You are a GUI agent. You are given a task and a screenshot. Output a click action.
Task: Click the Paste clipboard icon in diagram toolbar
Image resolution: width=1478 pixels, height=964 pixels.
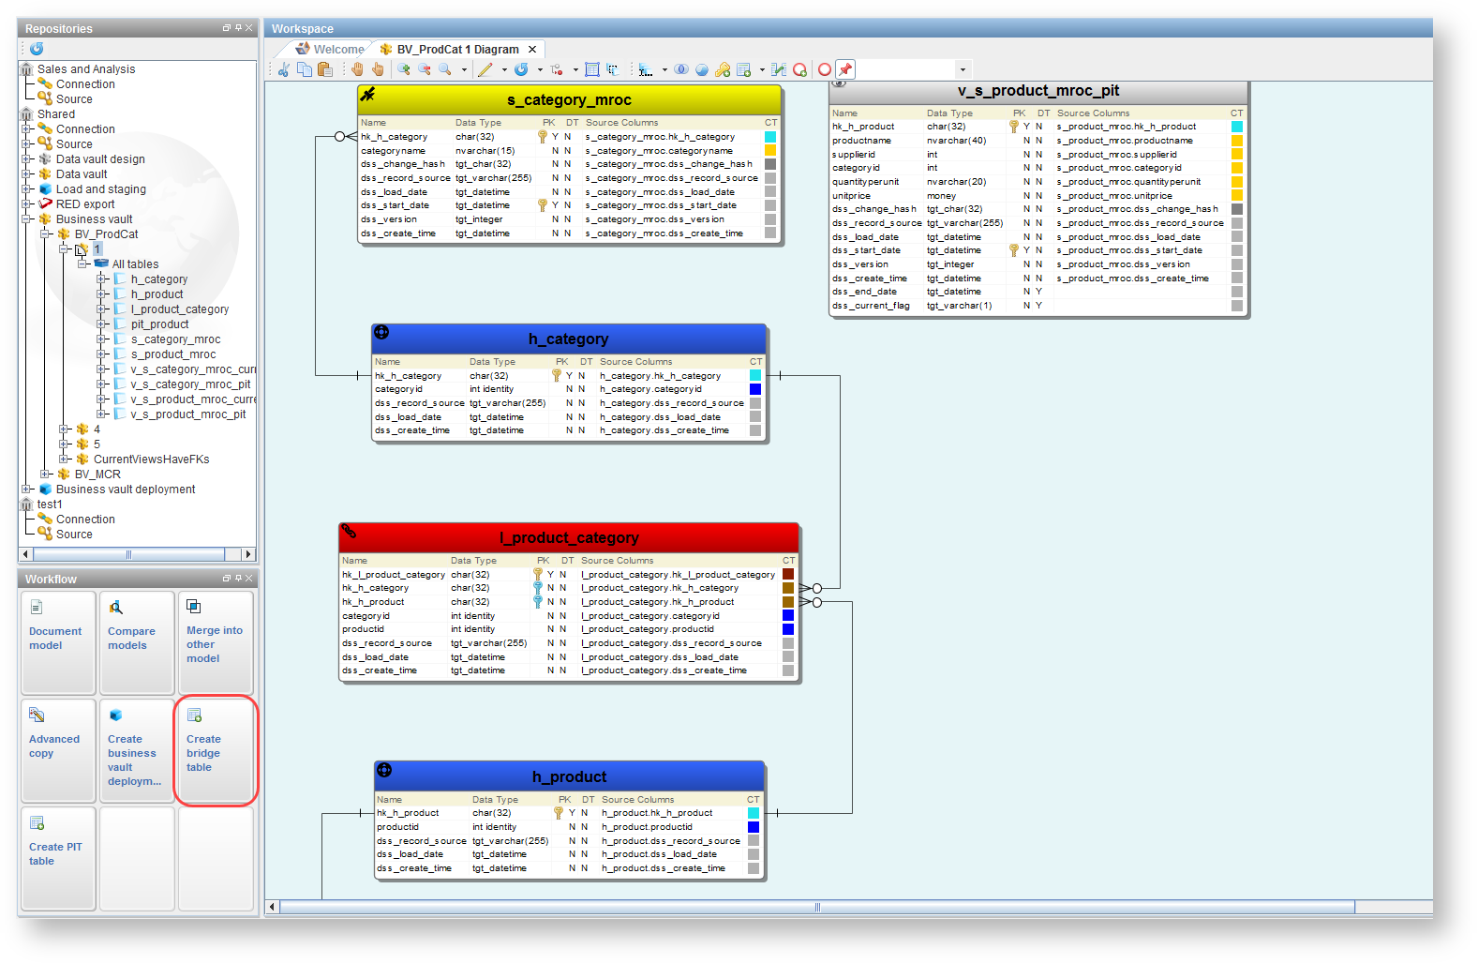pyautogui.click(x=325, y=69)
